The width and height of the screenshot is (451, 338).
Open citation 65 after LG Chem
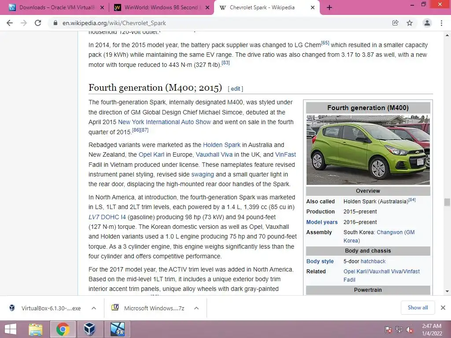click(x=325, y=43)
